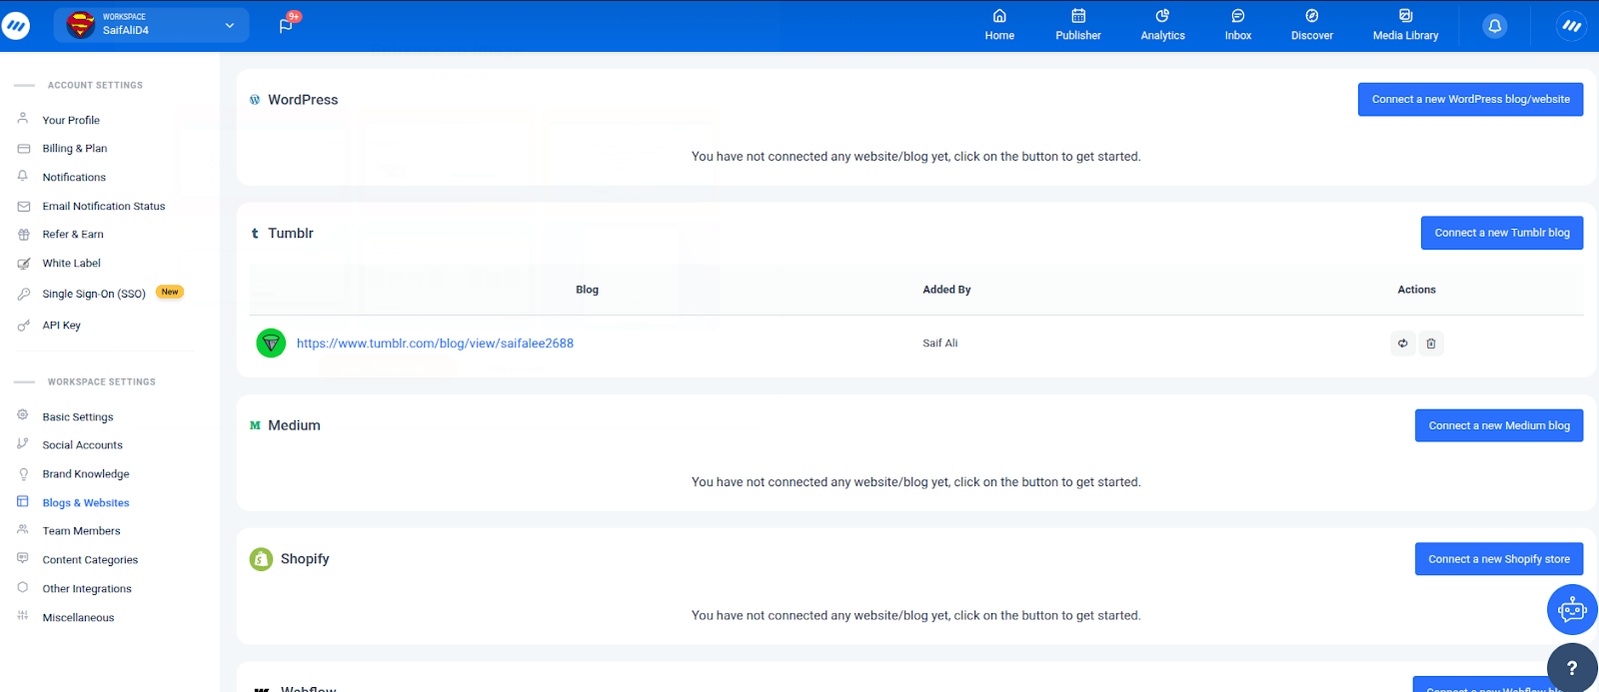Click the SSO New badge
Viewport: 1599px width, 692px height.
click(170, 293)
